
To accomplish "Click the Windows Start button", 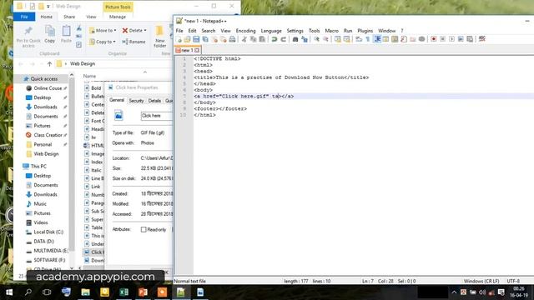I will (x=9, y=292).
